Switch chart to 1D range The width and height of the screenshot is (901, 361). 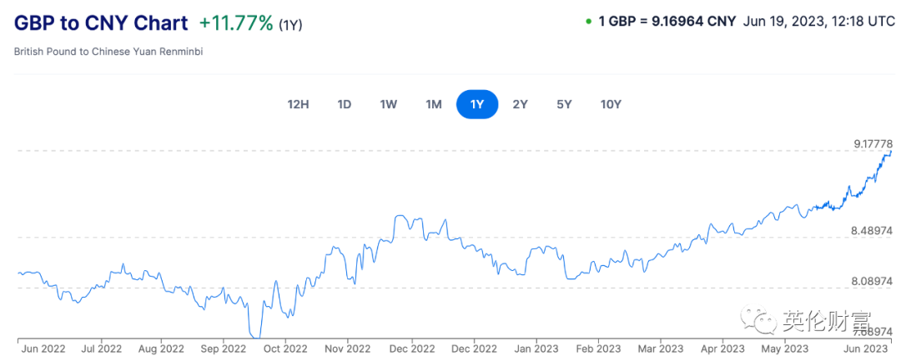coord(344,104)
